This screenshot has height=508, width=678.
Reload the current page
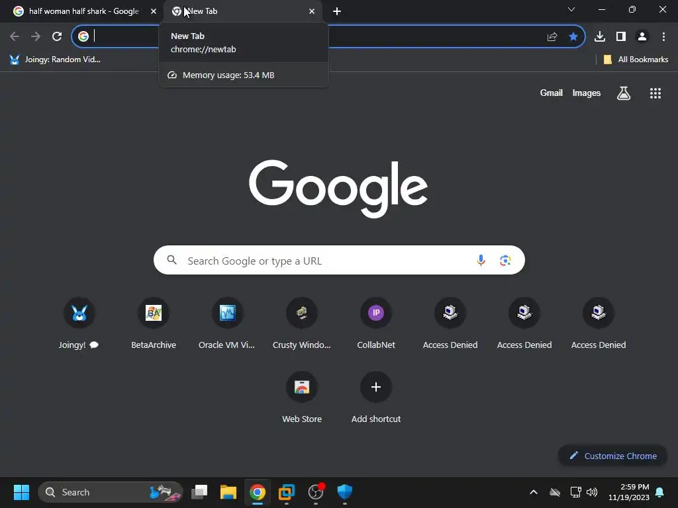tap(57, 36)
